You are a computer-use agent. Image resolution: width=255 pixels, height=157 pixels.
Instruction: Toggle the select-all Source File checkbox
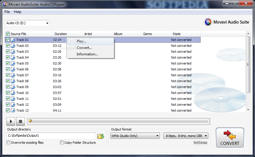[x=8, y=34]
